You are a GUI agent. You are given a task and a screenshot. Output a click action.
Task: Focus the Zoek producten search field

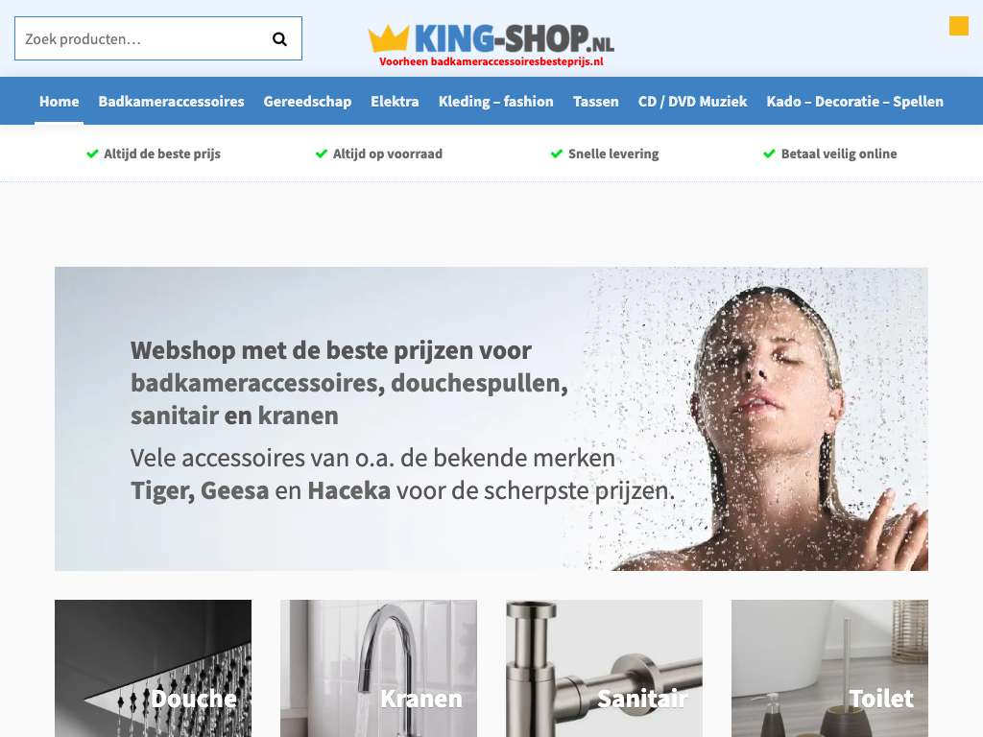[158, 38]
